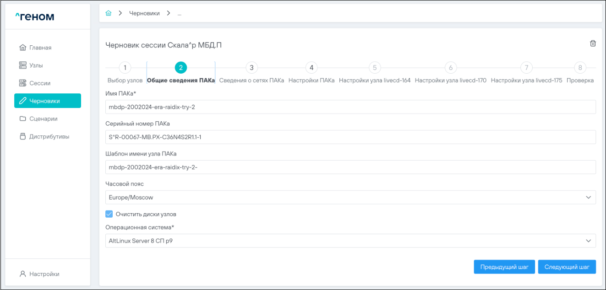This screenshot has height=290, width=606.
Task: Open Сценарии via folder icon
Action: point(22,119)
